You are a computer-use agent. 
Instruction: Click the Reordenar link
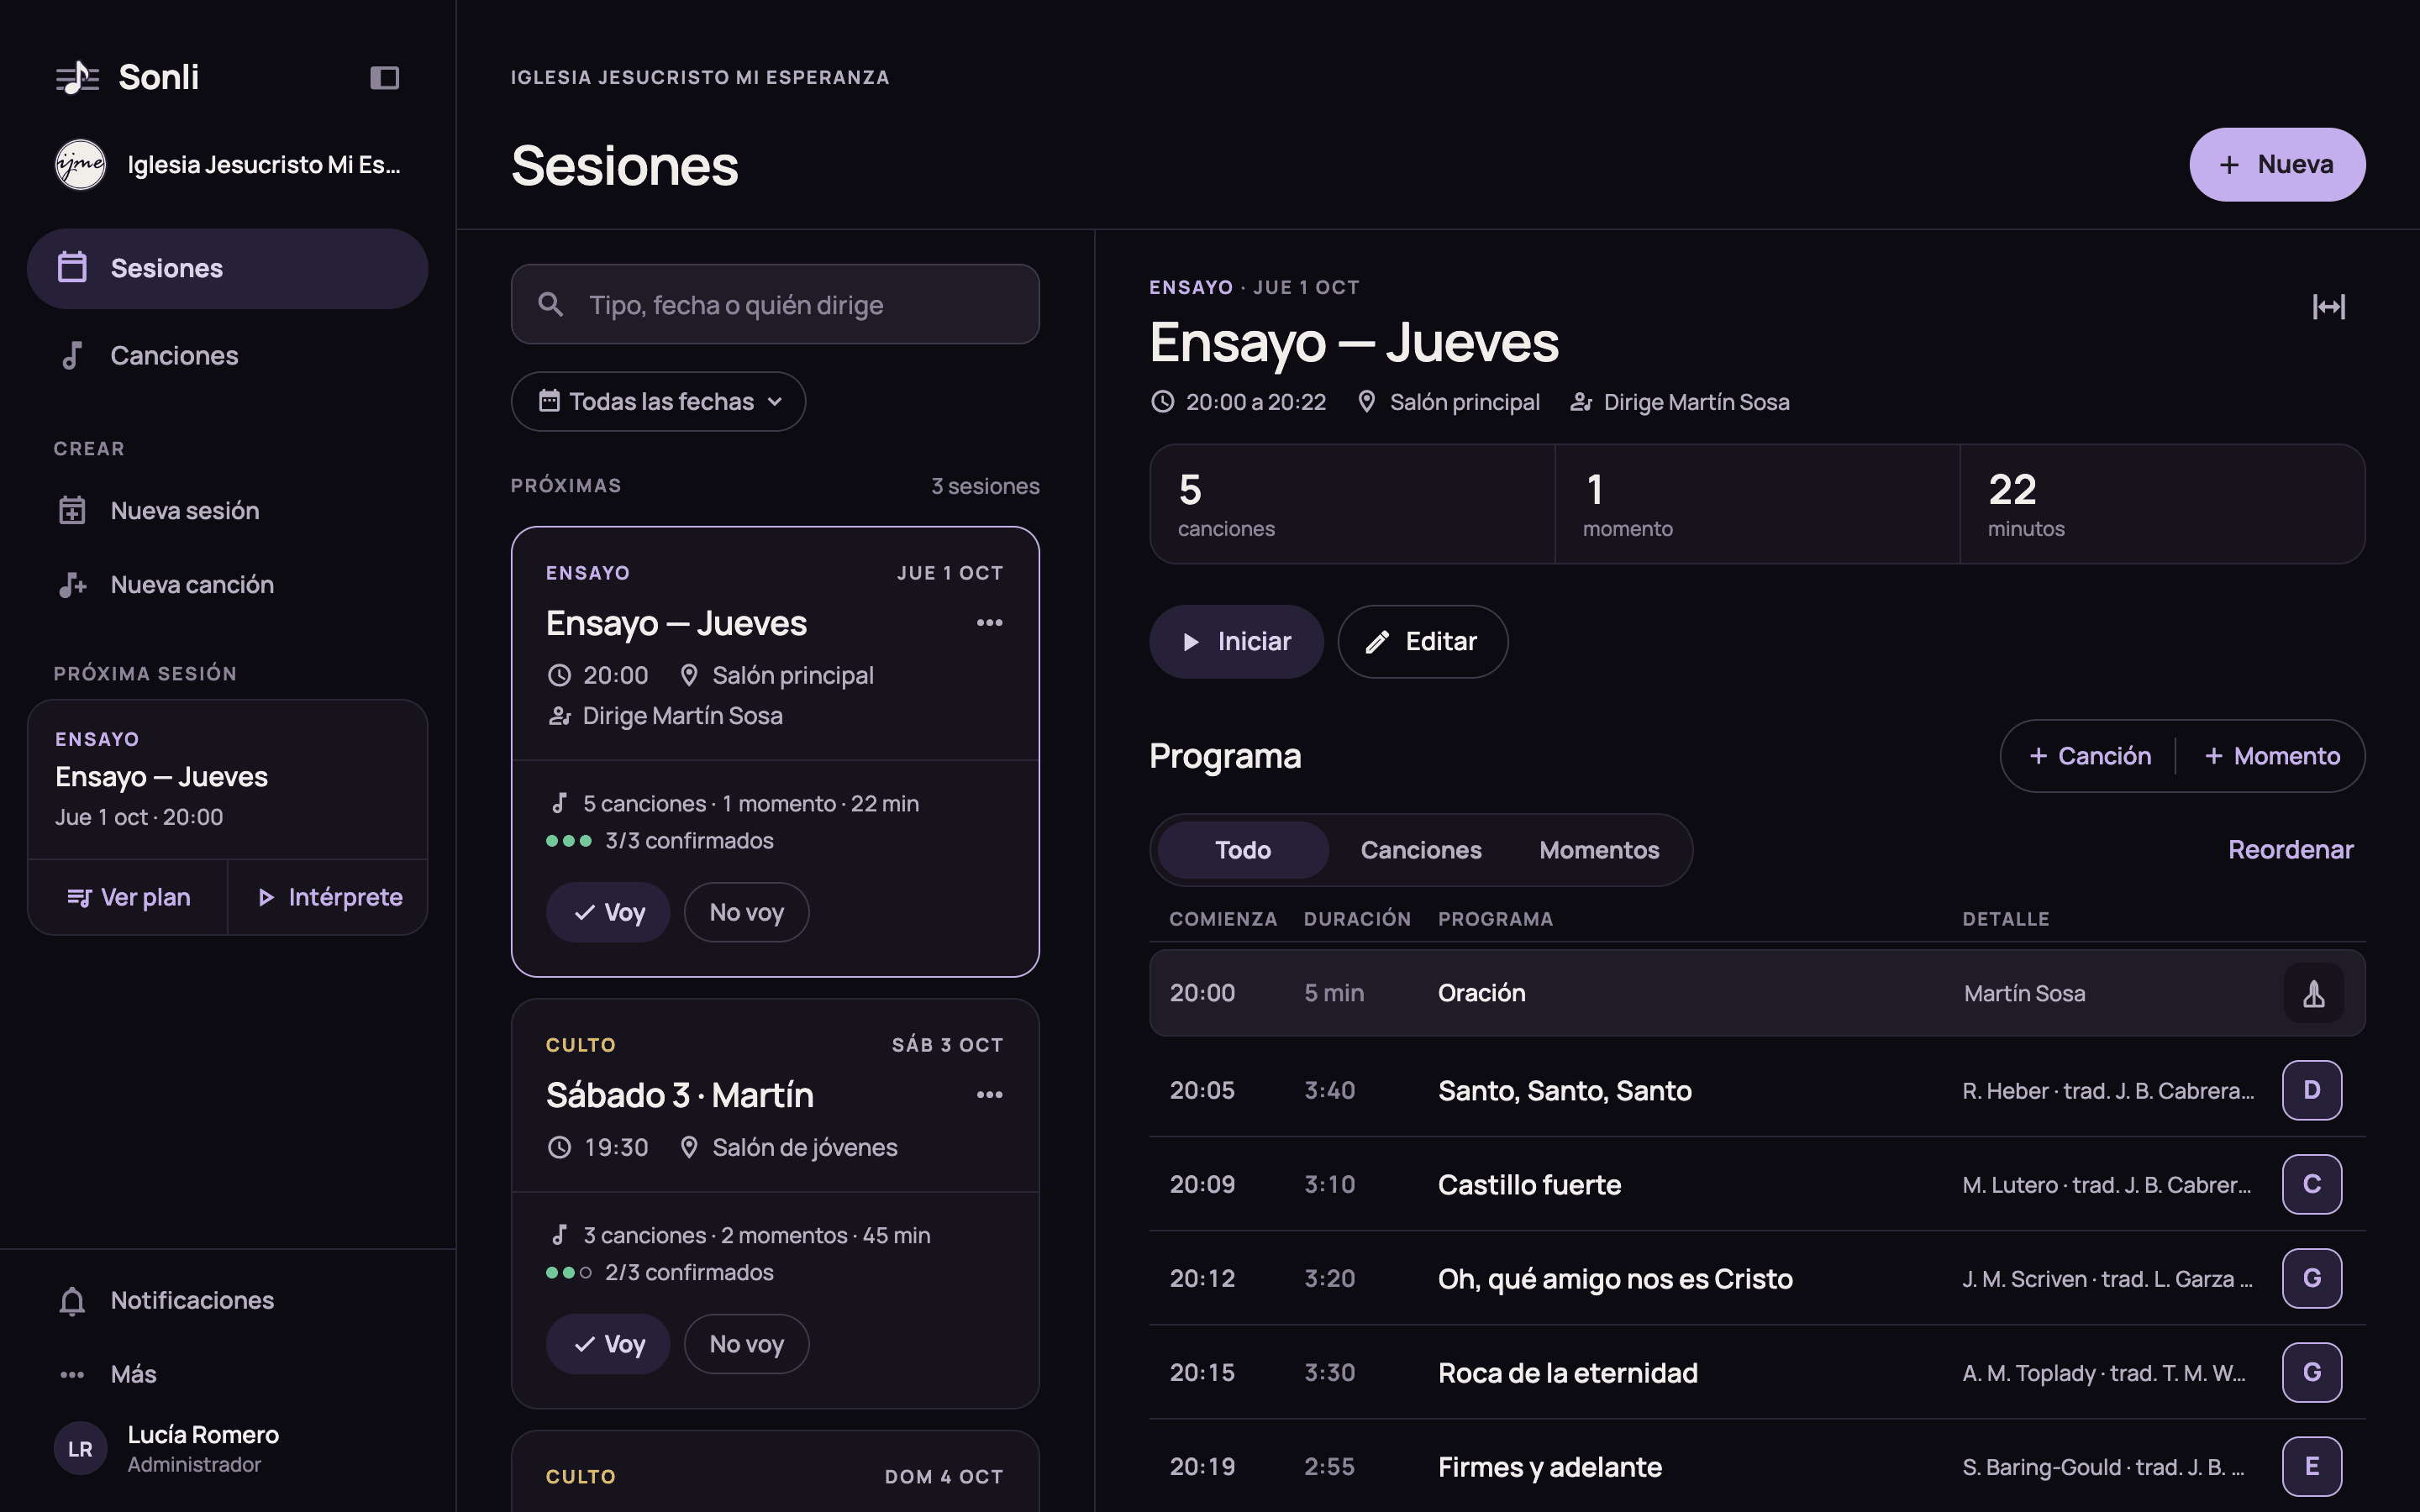pos(2290,850)
